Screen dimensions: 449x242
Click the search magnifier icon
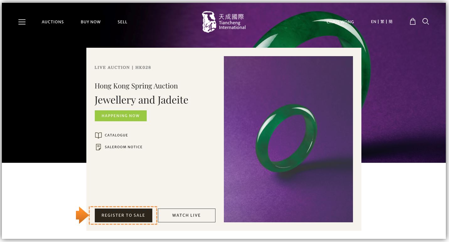(425, 21)
